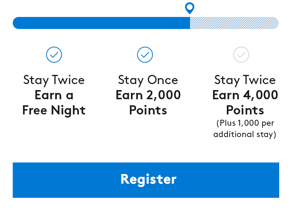293x219 pixels.
Task: Click the word Points under Earn 4,000
Action: click(x=245, y=110)
